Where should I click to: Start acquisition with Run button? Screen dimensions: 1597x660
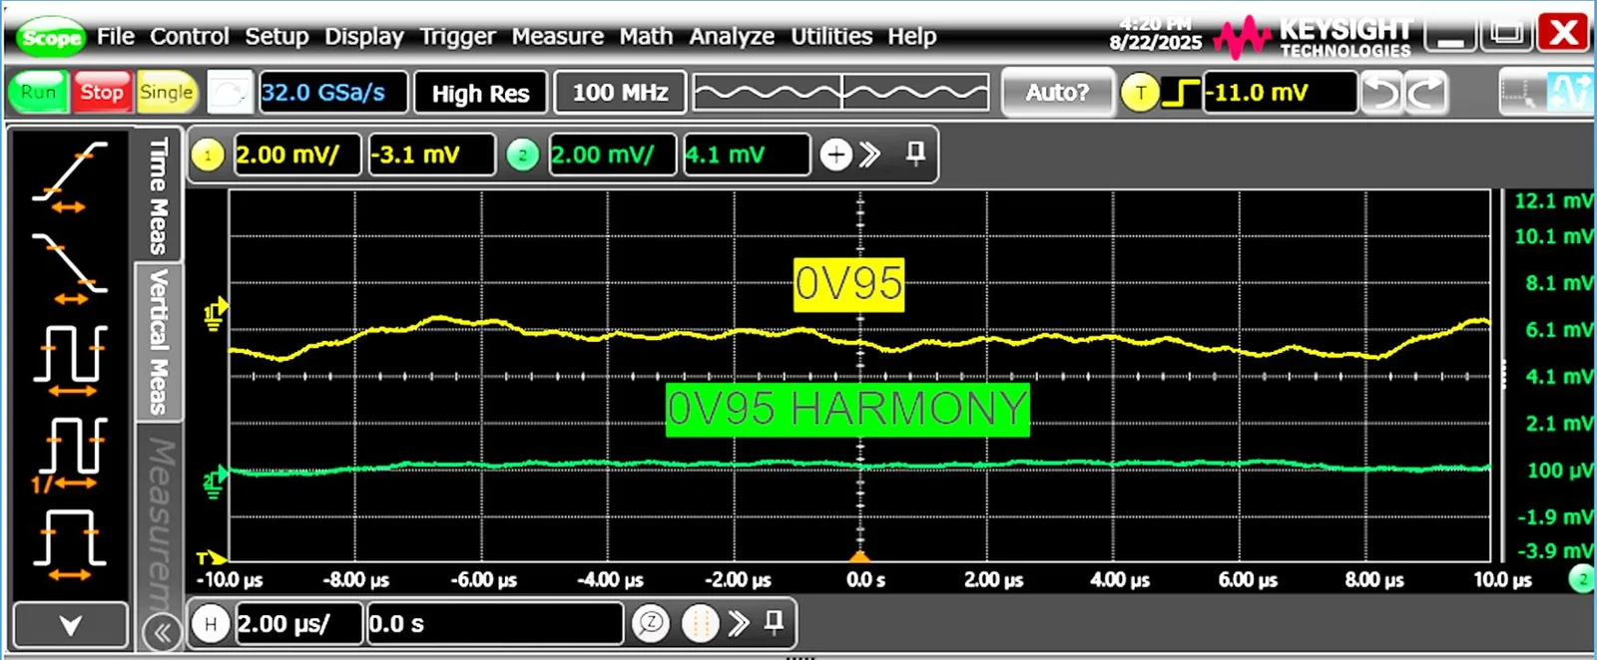point(39,93)
